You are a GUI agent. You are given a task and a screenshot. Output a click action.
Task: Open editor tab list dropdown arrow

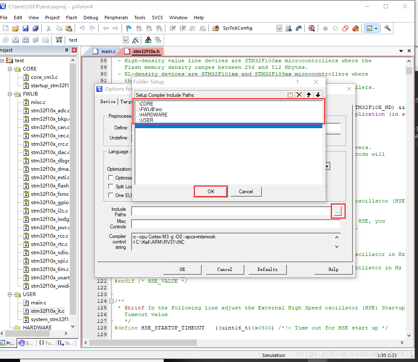point(401,51)
